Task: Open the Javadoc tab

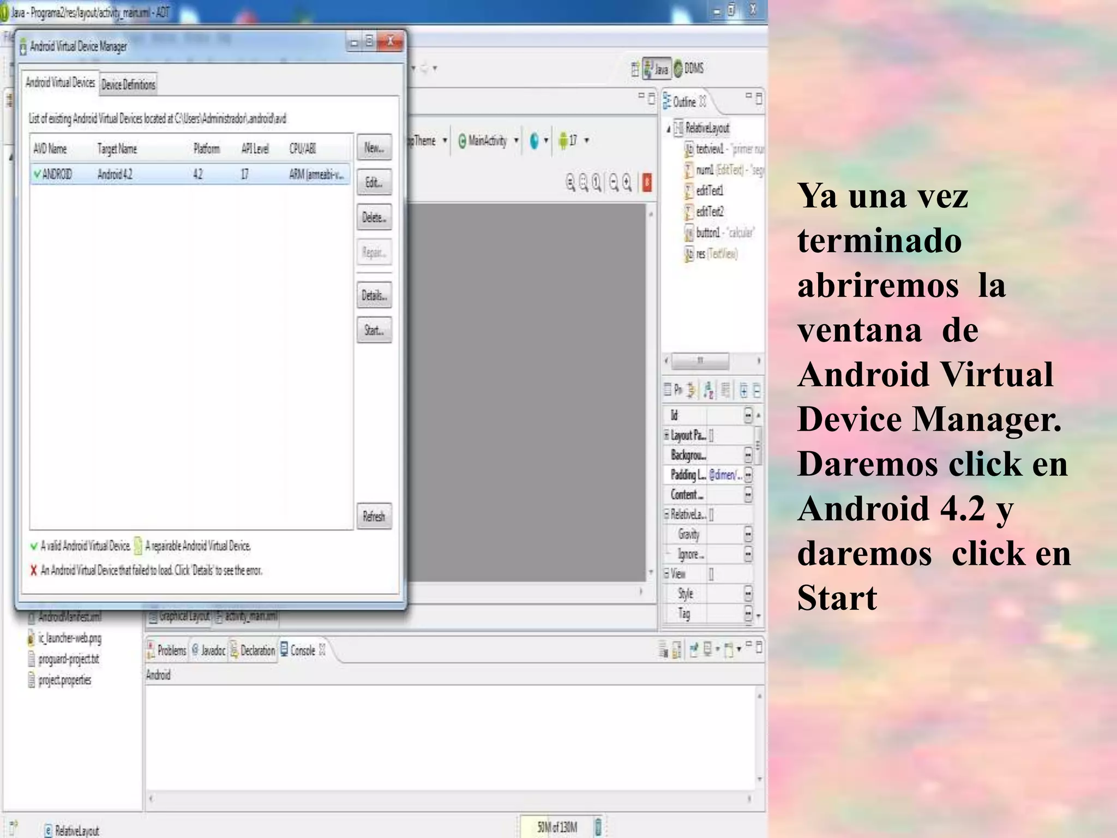Action: [x=208, y=650]
